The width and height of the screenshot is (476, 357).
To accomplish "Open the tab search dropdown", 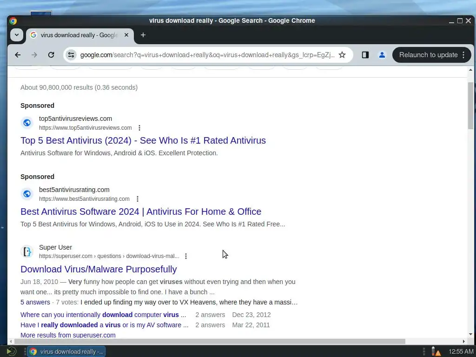I will tap(17, 35).
